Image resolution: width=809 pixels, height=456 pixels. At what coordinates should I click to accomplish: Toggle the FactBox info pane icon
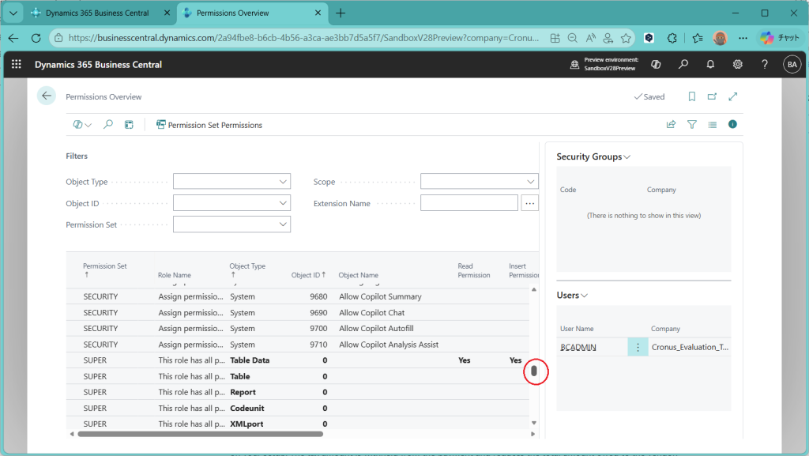click(x=732, y=125)
